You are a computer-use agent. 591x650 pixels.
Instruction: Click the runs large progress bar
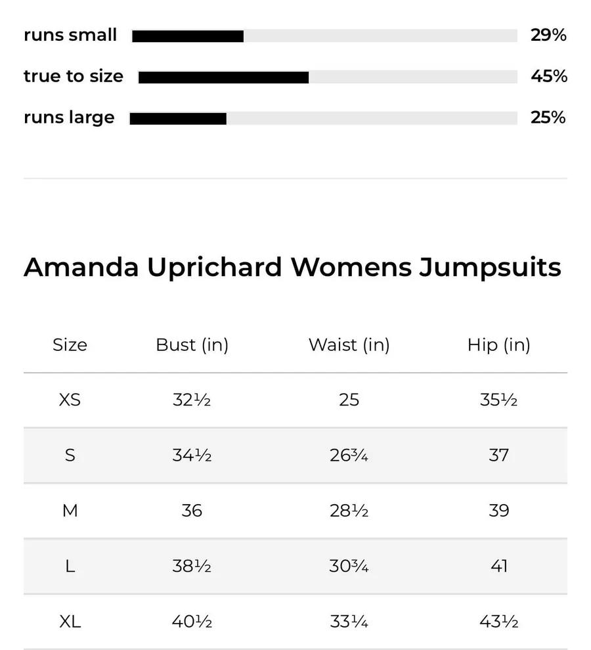324,118
